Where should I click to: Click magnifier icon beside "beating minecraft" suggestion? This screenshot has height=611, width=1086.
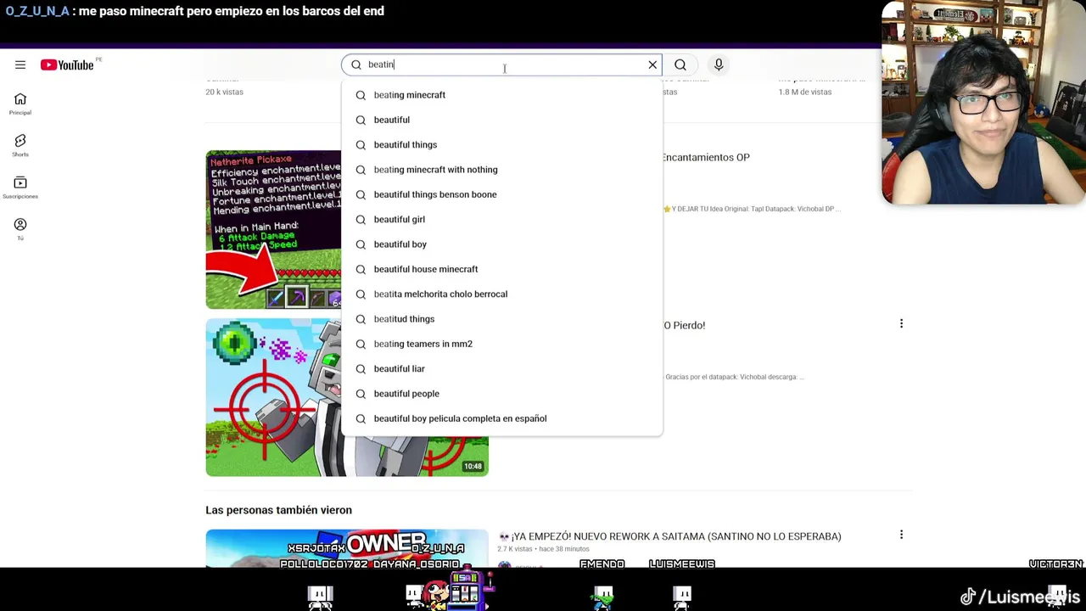(x=361, y=95)
